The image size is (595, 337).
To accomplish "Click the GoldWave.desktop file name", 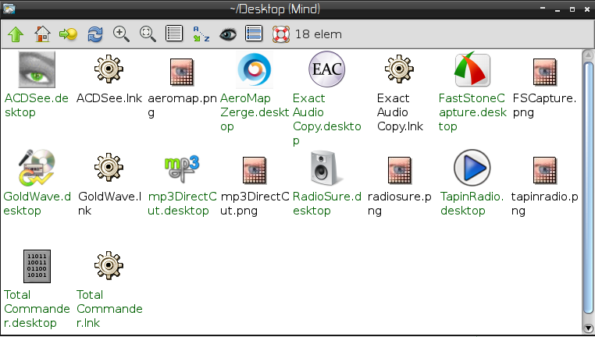I will pyautogui.click(x=37, y=204).
